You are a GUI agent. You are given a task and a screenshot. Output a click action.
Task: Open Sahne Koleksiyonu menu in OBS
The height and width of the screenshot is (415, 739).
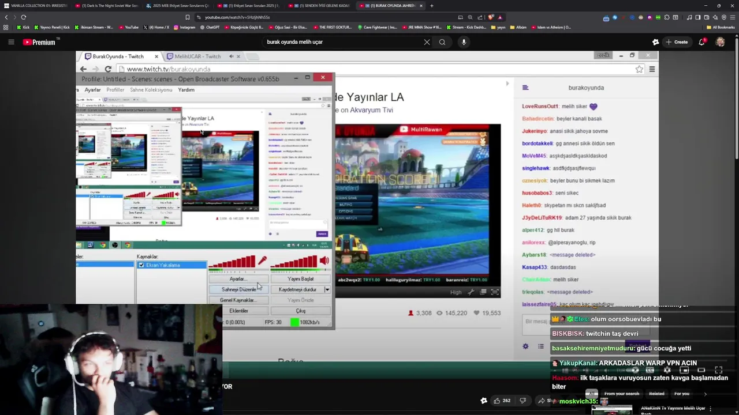coord(151,90)
